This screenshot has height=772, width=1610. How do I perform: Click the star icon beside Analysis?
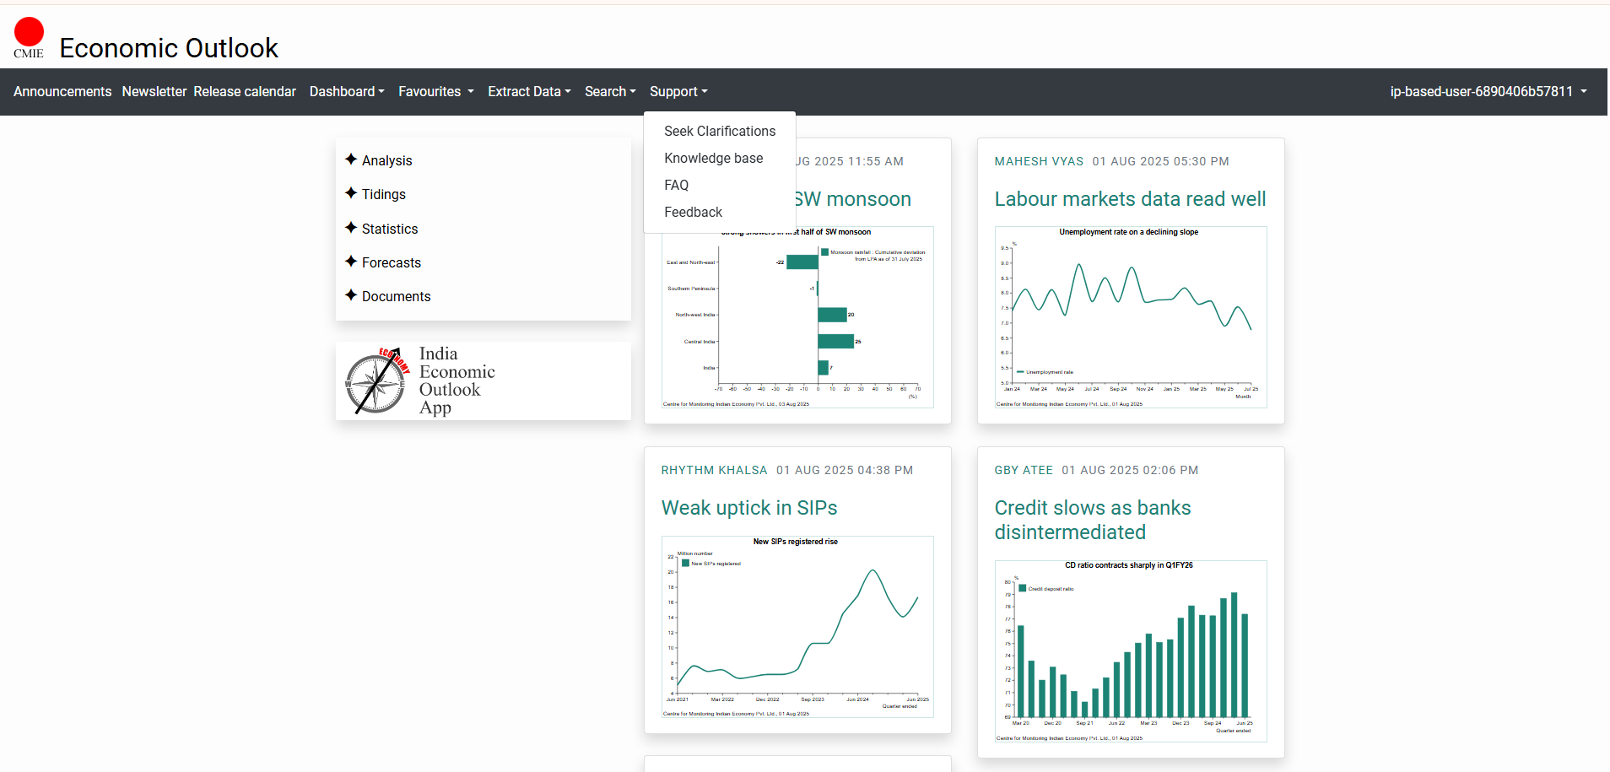point(351,159)
